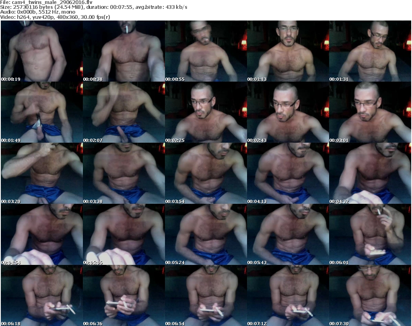The height and width of the screenshot is (326, 412).
Task: Click the avg.bitrate value 433 kb/s
Action: pos(176,7)
